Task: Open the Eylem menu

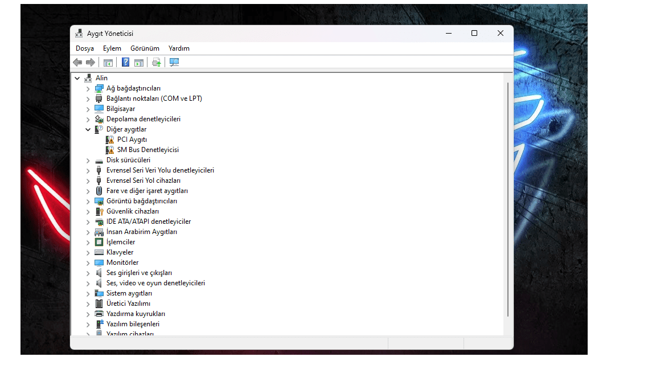Action: 112,48
